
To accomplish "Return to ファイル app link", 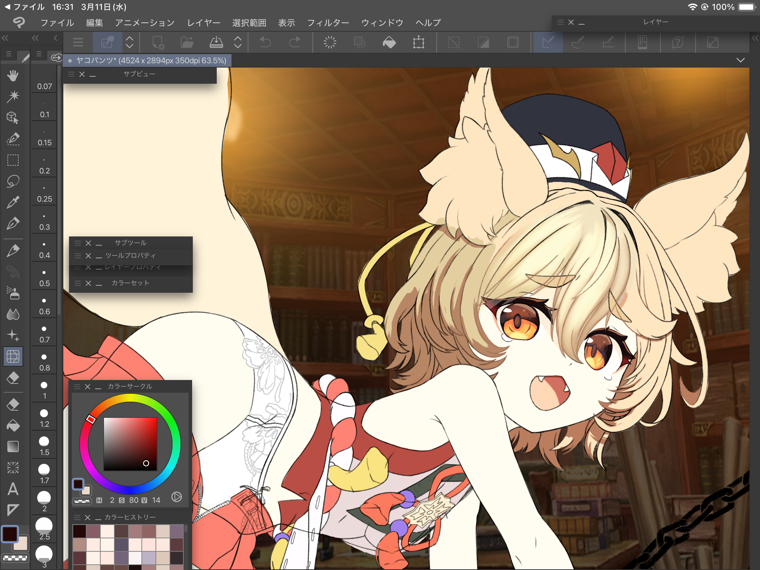I will (x=25, y=7).
